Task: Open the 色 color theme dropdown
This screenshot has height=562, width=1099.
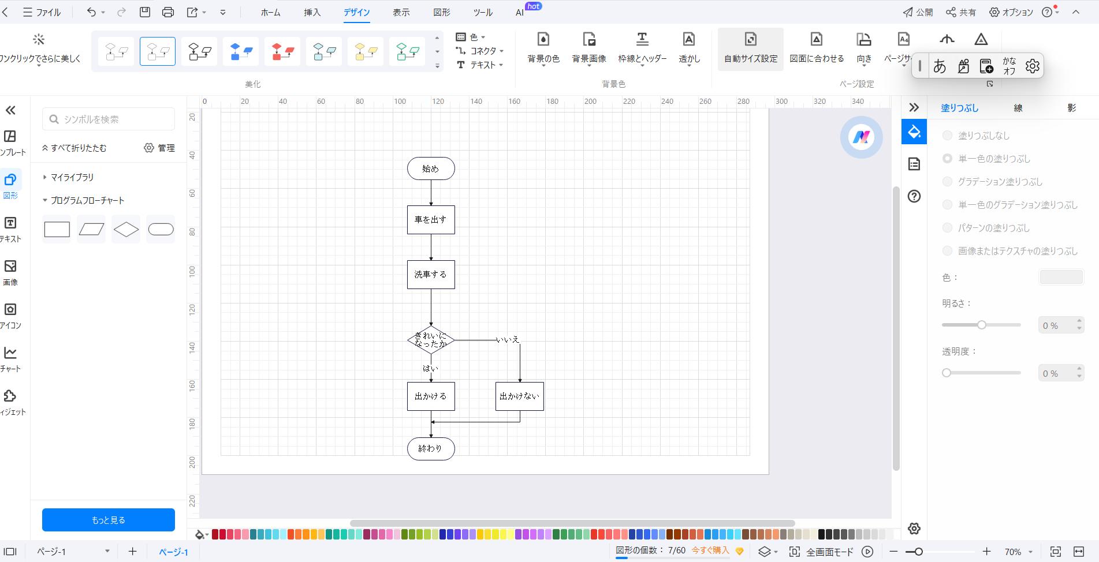Action: click(x=471, y=37)
